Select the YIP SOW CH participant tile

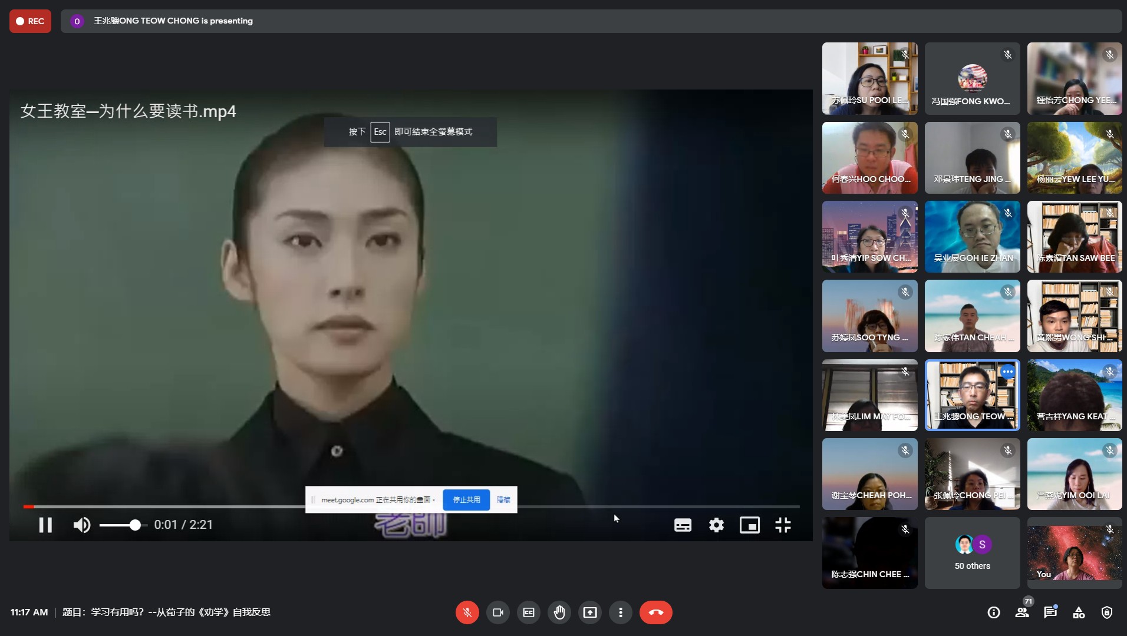[x=870, y=237]
